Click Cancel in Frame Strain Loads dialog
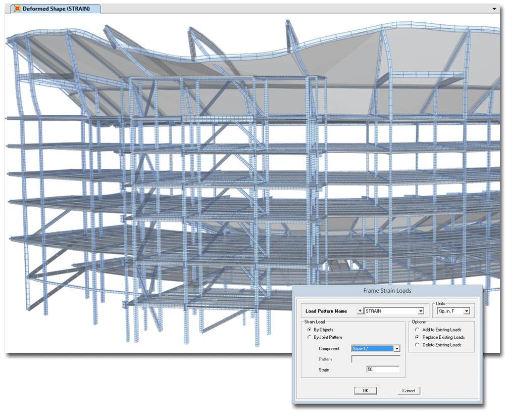The image size is (505, 412). (x=409, y=390)
